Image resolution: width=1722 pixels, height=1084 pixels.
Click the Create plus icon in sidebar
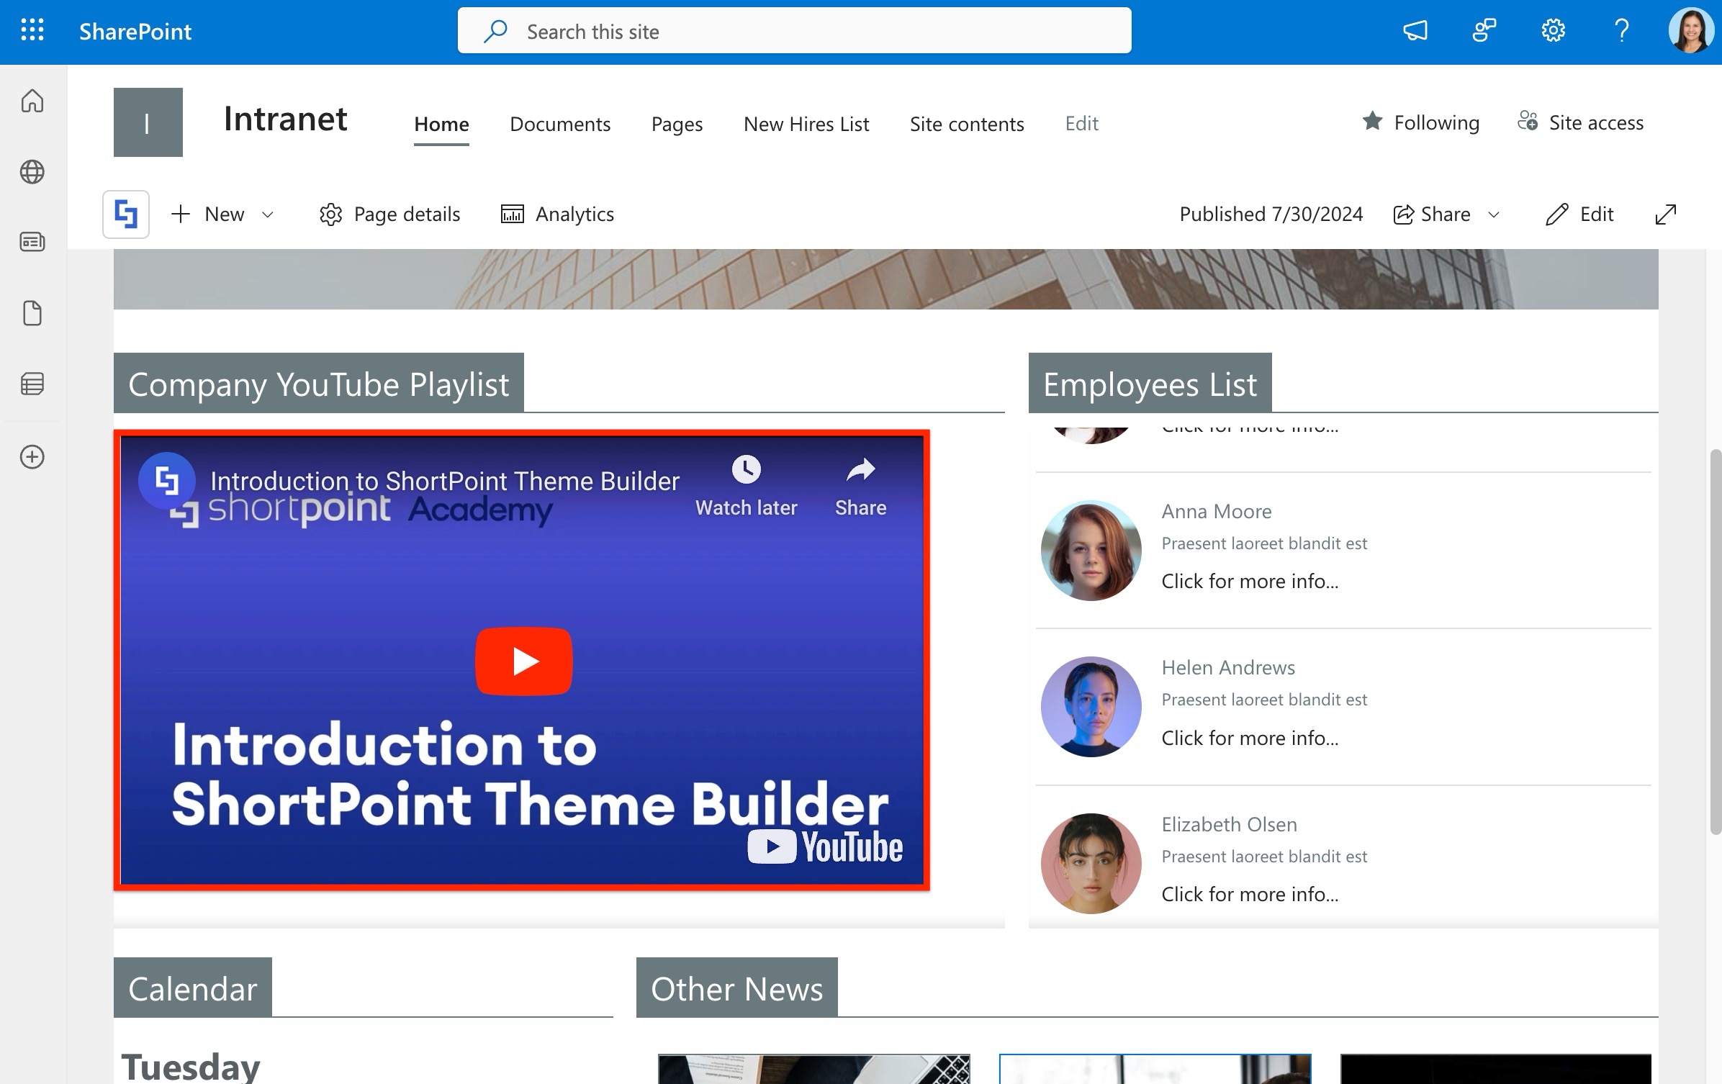(x=32, y=457)
